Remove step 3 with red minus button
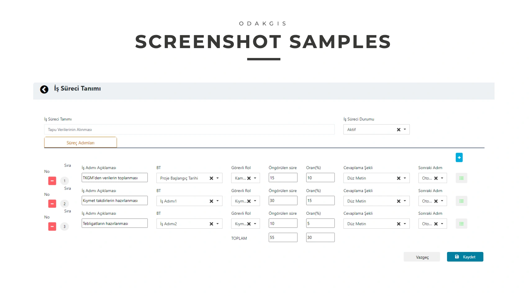 pos(52,226)
